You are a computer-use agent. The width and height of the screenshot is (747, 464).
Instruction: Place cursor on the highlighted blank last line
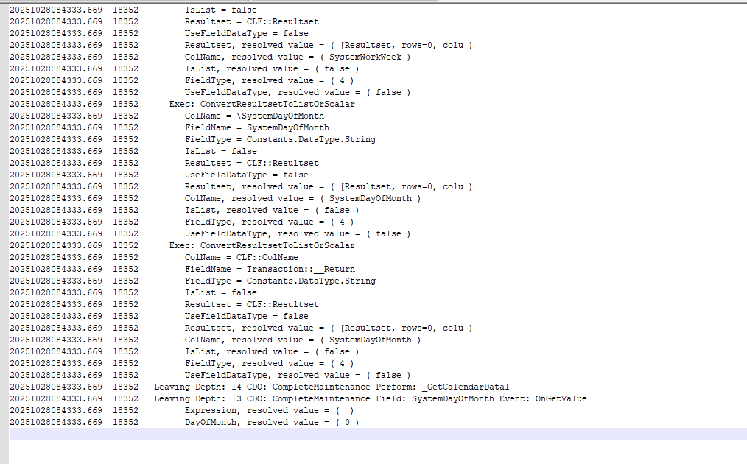378,434
